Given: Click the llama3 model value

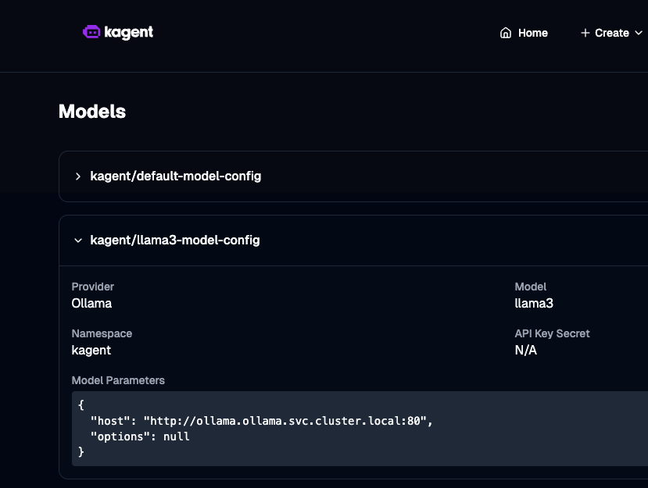Looking at the screenshot, I should pos(534,304).
